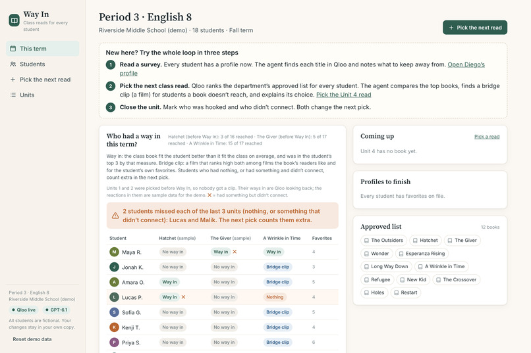Viewport: 531px width, 353px height.
Task: Click Sofia G.'s avatar circle
Action: pyautogui.click(x=114, y=312)
